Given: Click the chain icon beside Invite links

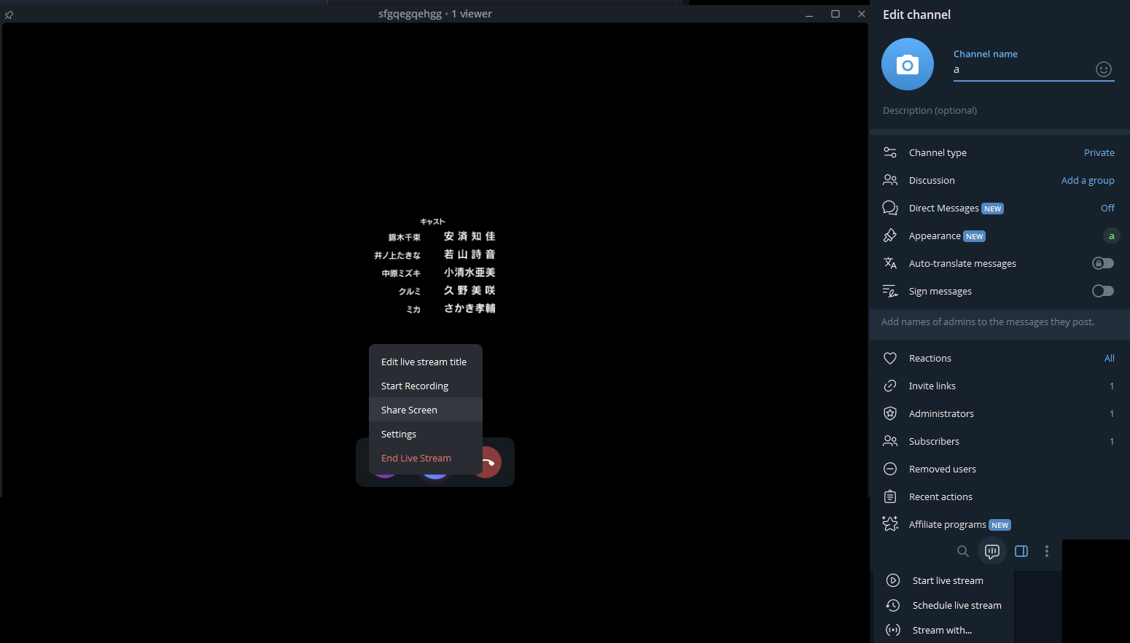Looking at the screenshot, I should click(890, 386).
